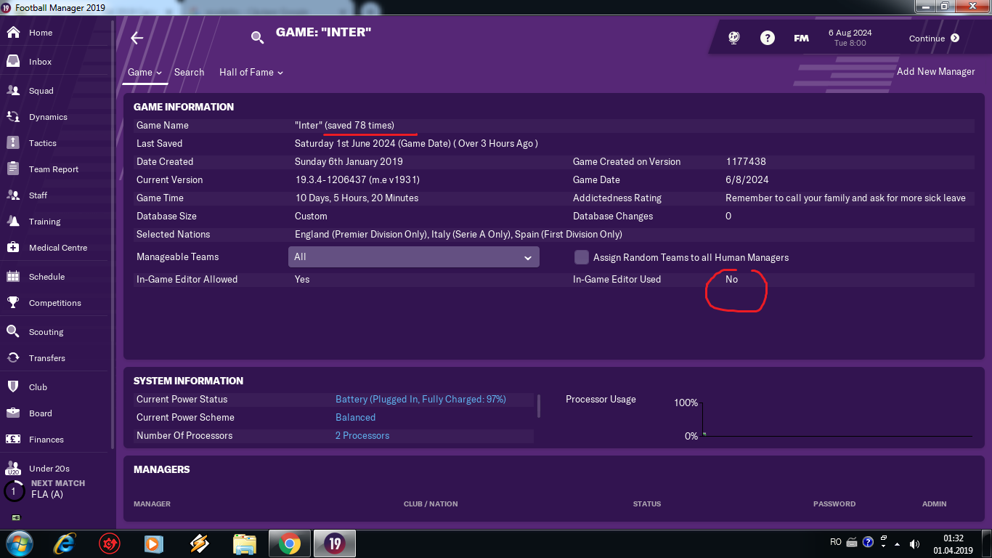The height and width of the screenshot is (558, 992).
Task: Open Windows Explorer folder in the taskbar
Action: point(245,543)
